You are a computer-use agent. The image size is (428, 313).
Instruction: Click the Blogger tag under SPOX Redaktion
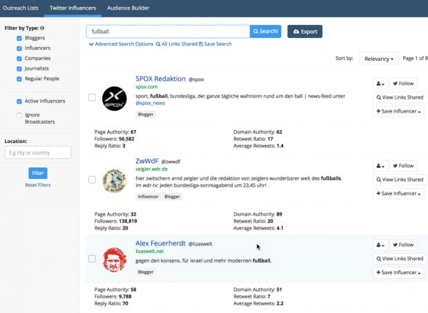point(146,115)
